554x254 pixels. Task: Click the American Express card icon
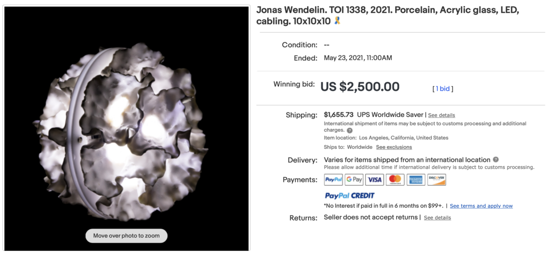(416, 180)
